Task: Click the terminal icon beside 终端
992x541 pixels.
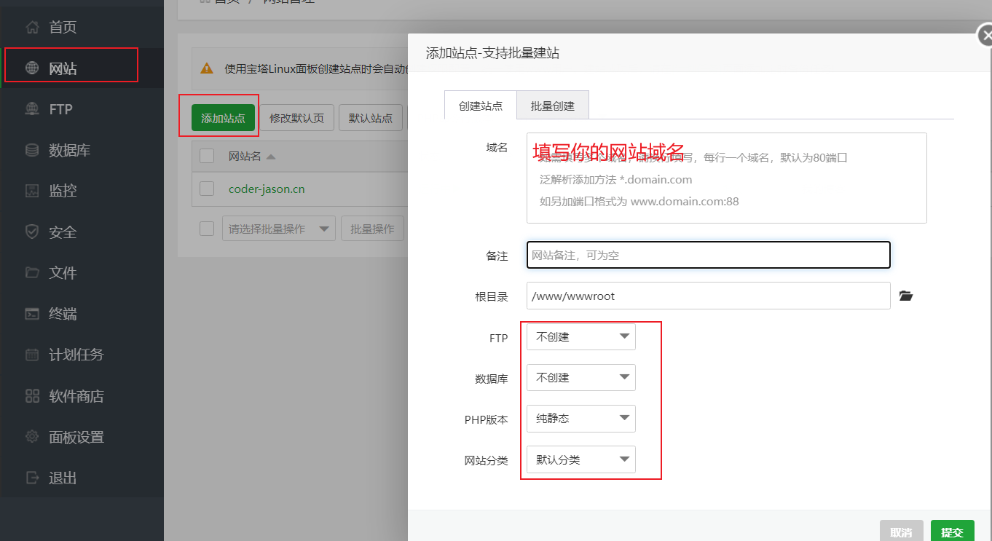Action: coord(32,314)
